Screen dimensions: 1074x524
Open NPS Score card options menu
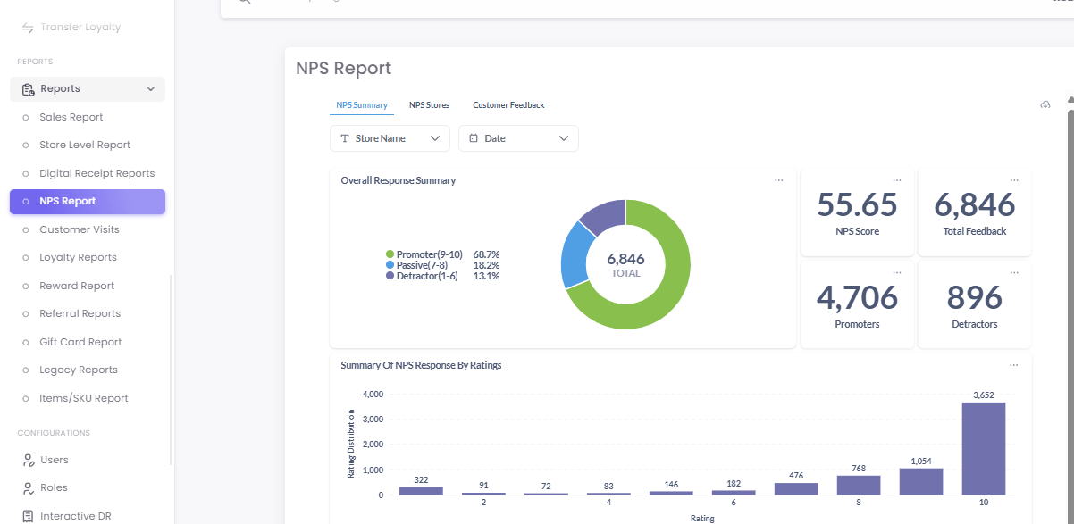(x=897, y=180)
